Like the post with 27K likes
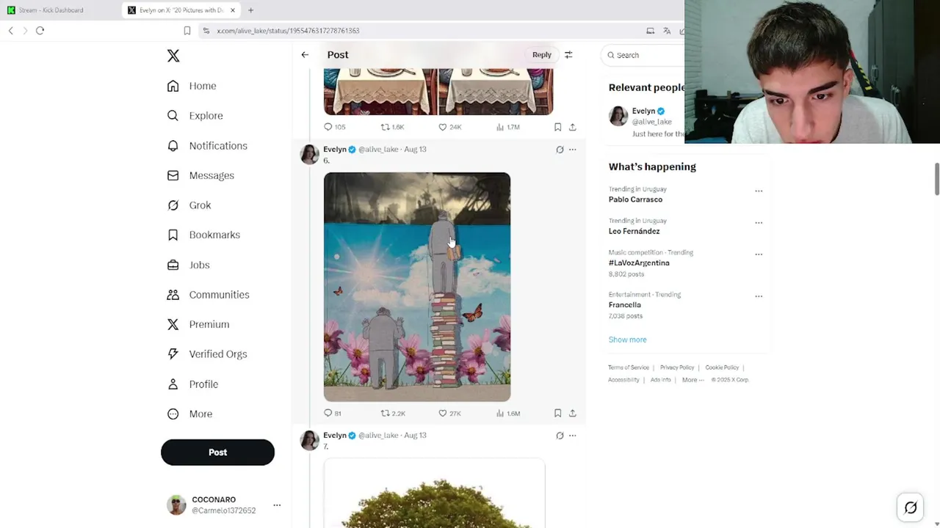Screen dimensions: 940x528 point(449,414)
